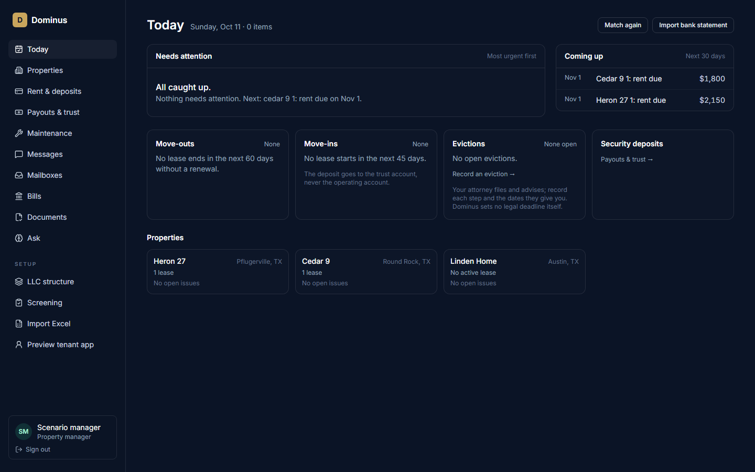Click the Rent & deposits card icon
Image resolution: width=755 pixels, height=472 pixels.
tap(19, 91)
